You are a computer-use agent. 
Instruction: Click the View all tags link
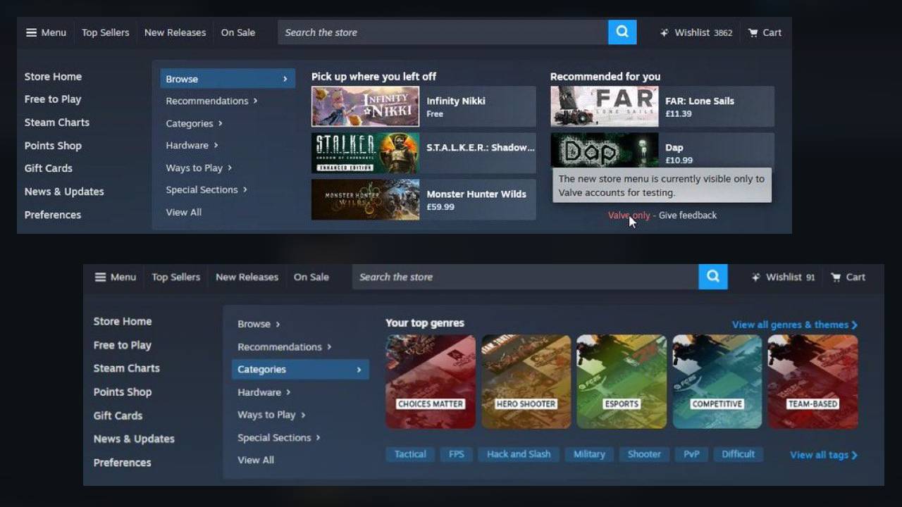(x=824, y=455)
